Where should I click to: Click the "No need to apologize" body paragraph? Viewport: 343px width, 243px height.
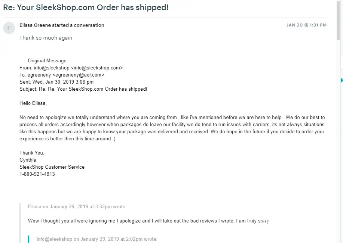172,125
